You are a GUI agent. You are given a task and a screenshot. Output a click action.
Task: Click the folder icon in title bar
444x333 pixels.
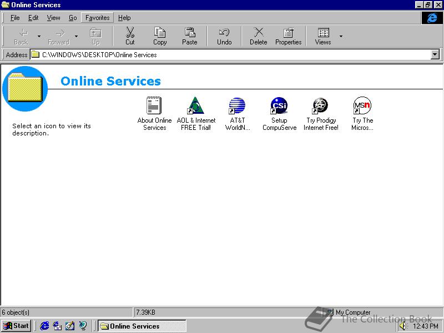pos(6,5)
